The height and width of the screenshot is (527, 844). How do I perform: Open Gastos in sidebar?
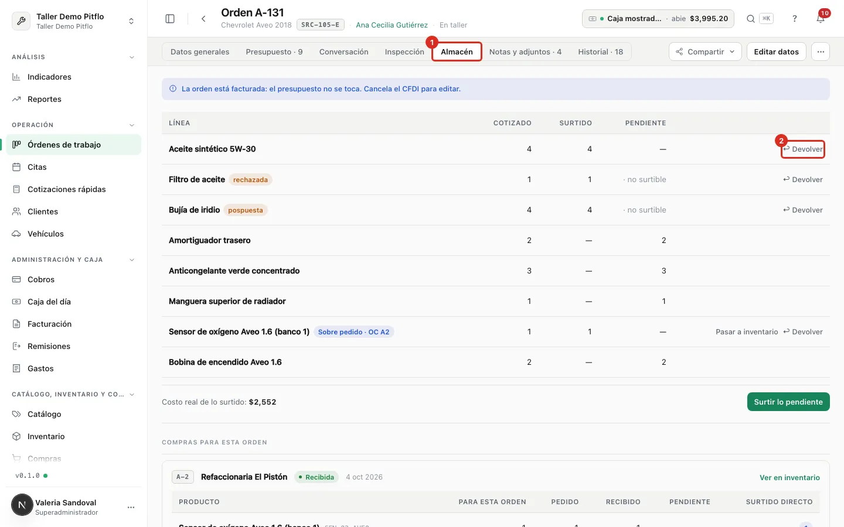coord(74,368)
